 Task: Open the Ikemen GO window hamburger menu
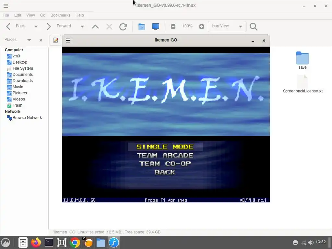pyautogui.click(x=68, y=41)
